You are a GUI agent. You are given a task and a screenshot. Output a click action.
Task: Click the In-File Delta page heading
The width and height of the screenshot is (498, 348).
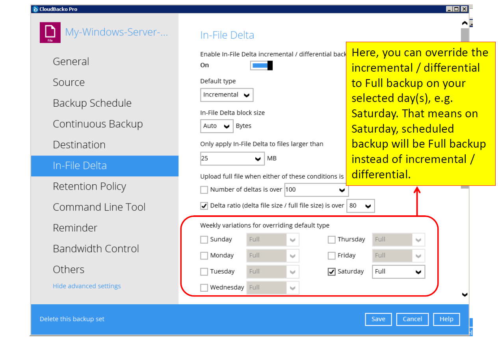click(227, 35)
